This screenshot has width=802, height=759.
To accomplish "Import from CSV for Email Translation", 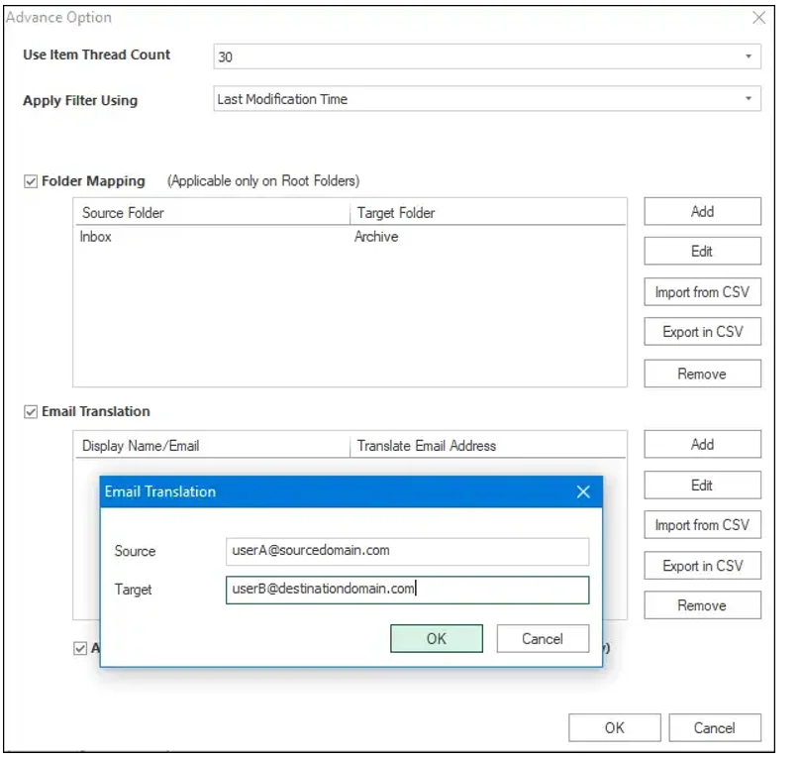I will [x=702, y=524].
